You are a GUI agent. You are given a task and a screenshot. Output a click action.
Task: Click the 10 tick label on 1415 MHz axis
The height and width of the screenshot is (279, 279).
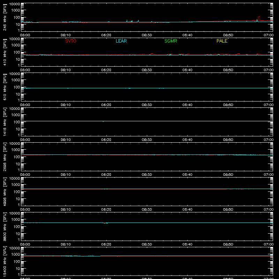tap(18, 129)
